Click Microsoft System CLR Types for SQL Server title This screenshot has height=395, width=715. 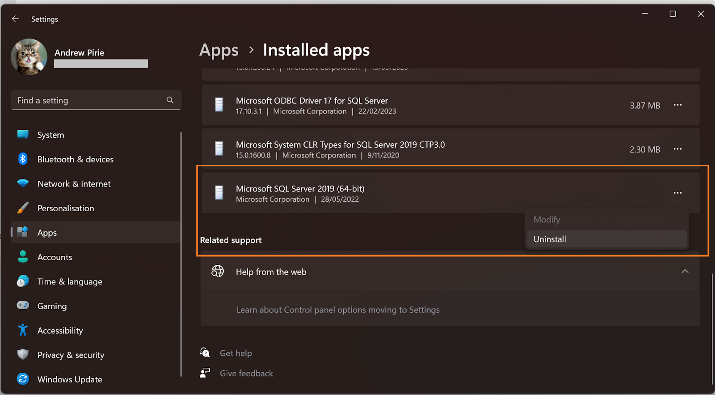[x=341, y=144]
